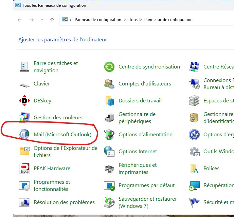234x217 pixels.
Task: Open PEAK Hardware link
Action: point(52,169)
